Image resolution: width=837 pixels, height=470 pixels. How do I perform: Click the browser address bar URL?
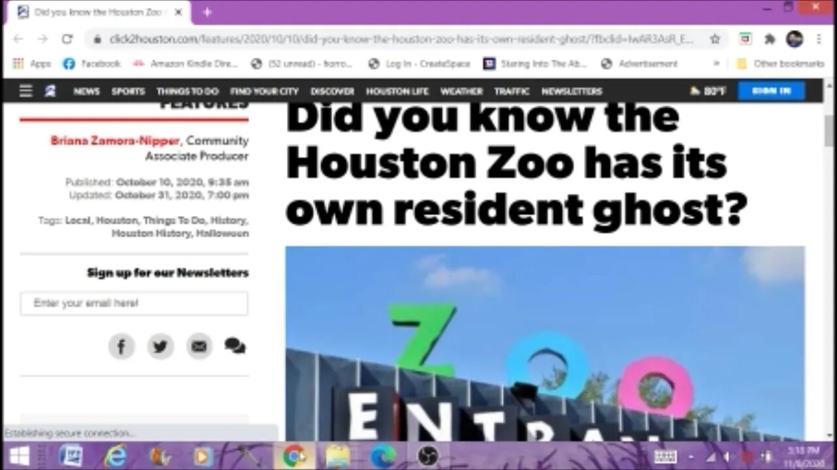click(x=401, y=39)
